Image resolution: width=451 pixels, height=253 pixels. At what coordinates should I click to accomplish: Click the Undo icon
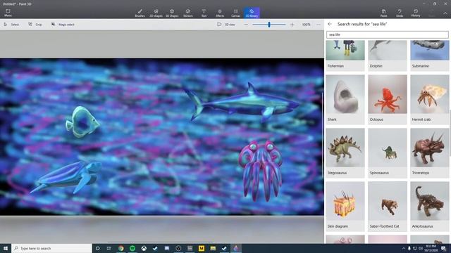coord(400,13)
